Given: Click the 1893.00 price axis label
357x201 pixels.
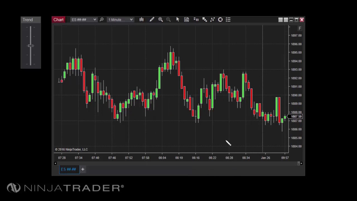Looking at the screenshot, I should click(296, 70).
